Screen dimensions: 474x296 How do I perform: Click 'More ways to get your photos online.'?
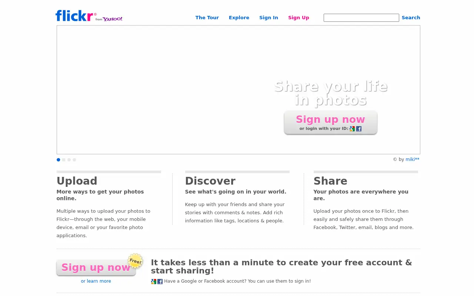(100, 195)
